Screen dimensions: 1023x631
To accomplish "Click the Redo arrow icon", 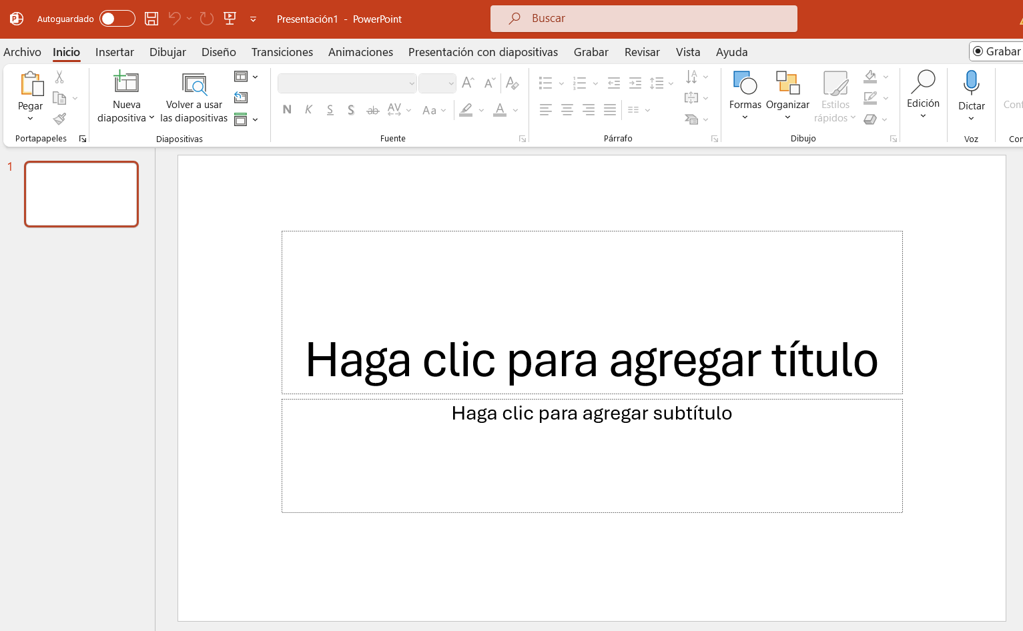I will pyautogui.click(x=207, y=19).
